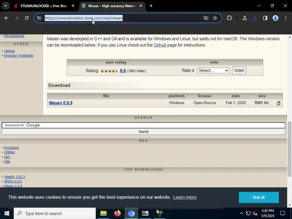This screenshot has width=292, height=219.
Task: Open the tab search dropdown arrow
Action: (6, 6)
